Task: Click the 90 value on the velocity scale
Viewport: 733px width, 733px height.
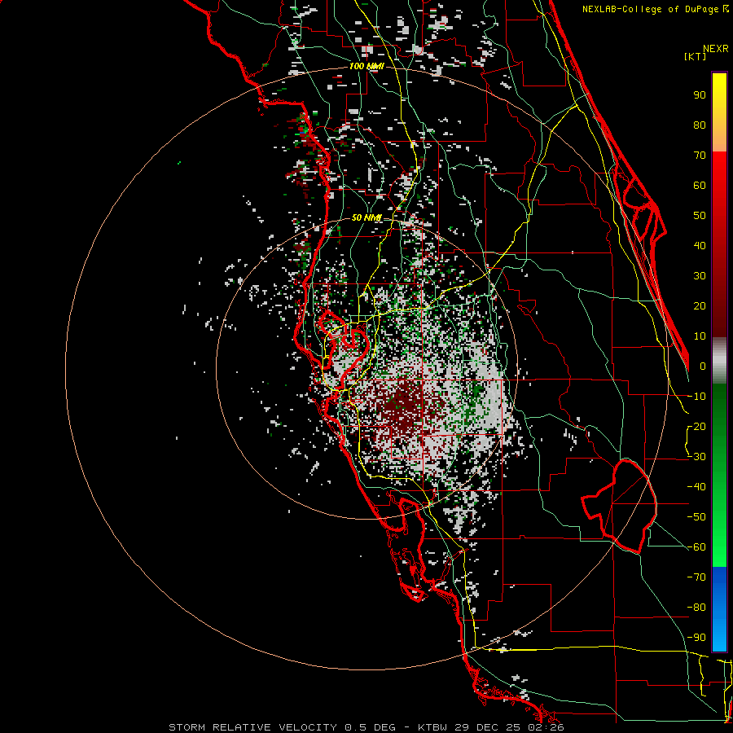Action: click(700, 95)
